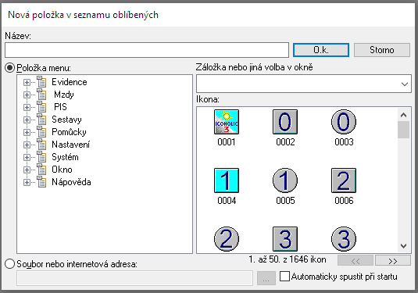
Task: Select the round gray number three icon
Action: [x=344, y=239]
